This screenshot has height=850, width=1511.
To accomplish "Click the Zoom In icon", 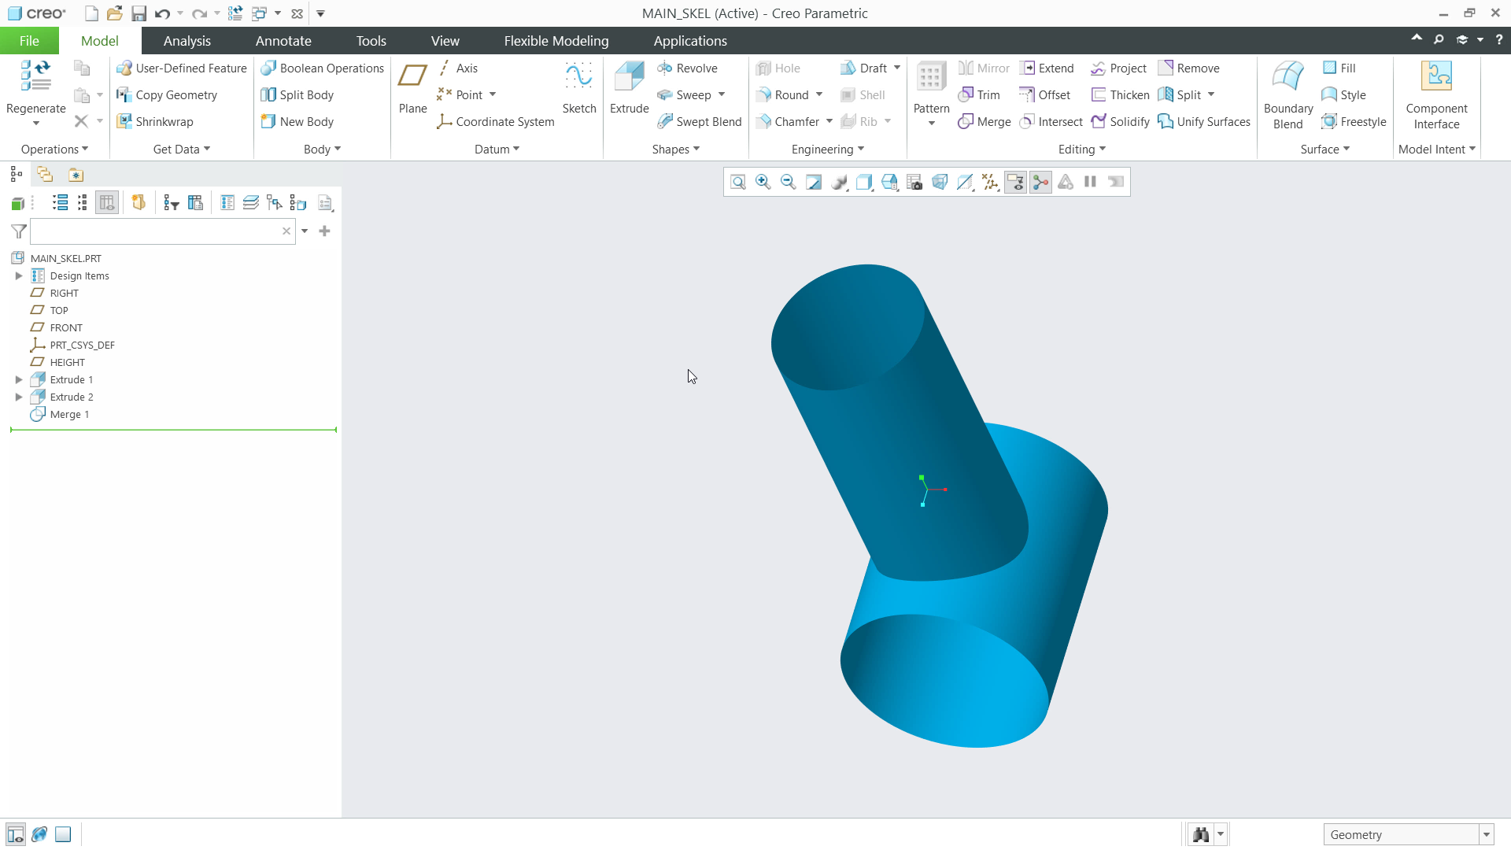I will [x=763, y=182].
